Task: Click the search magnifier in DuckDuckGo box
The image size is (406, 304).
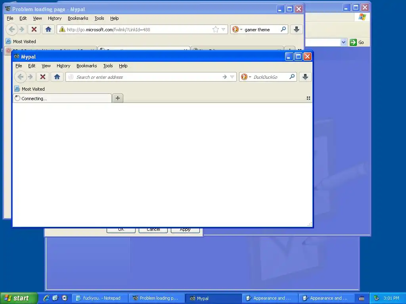Action: coord(292,77)
